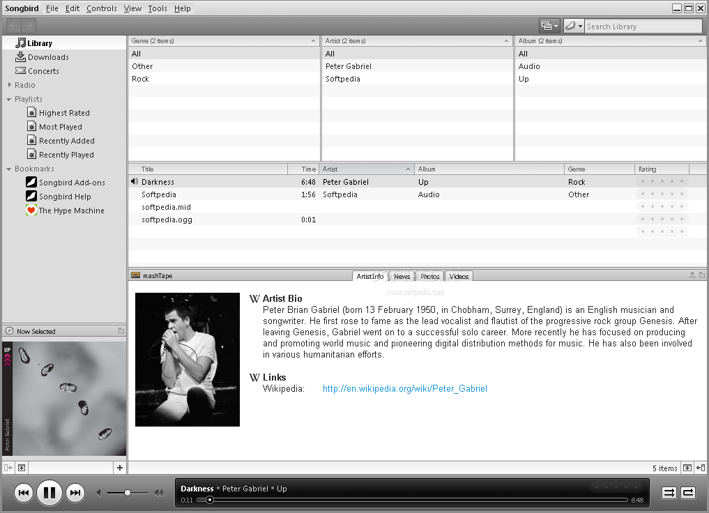709x513 pixels.
Task: Select the softpedia.ogg track
Action: click(418, 220)
